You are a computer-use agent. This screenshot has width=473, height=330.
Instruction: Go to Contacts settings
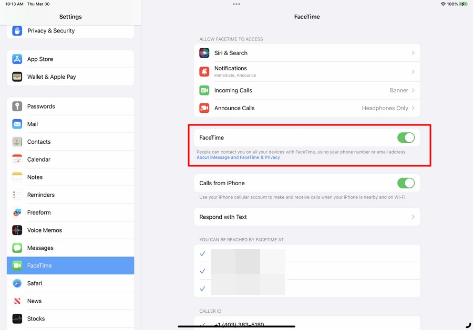[70, 142]
